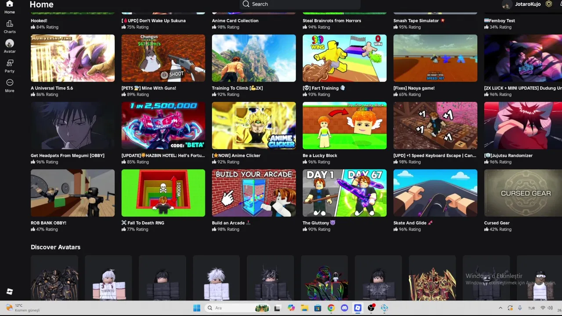Open the volume icon in system tray
Screen dimensions: 562x316
[x=551, y=308]
